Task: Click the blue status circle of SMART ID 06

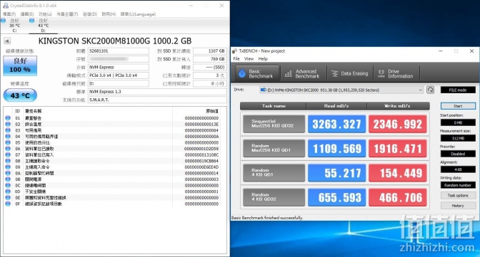Action: tap(8, 149)
